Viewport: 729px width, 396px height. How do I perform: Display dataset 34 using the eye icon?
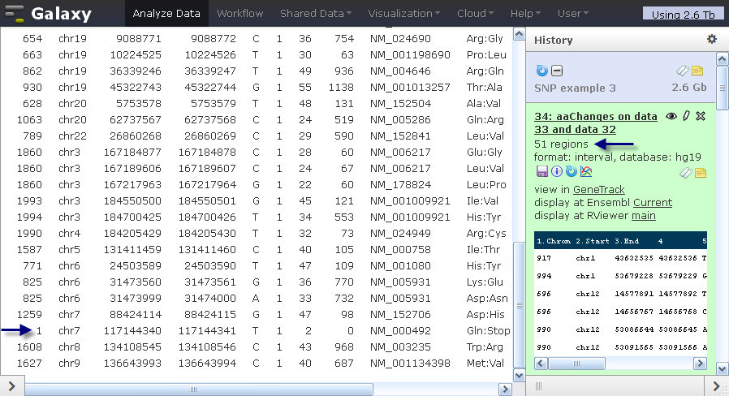[671, 116]
